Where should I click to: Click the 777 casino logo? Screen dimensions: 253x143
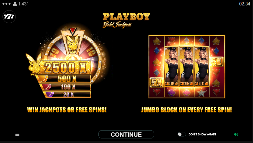(9, 17)
